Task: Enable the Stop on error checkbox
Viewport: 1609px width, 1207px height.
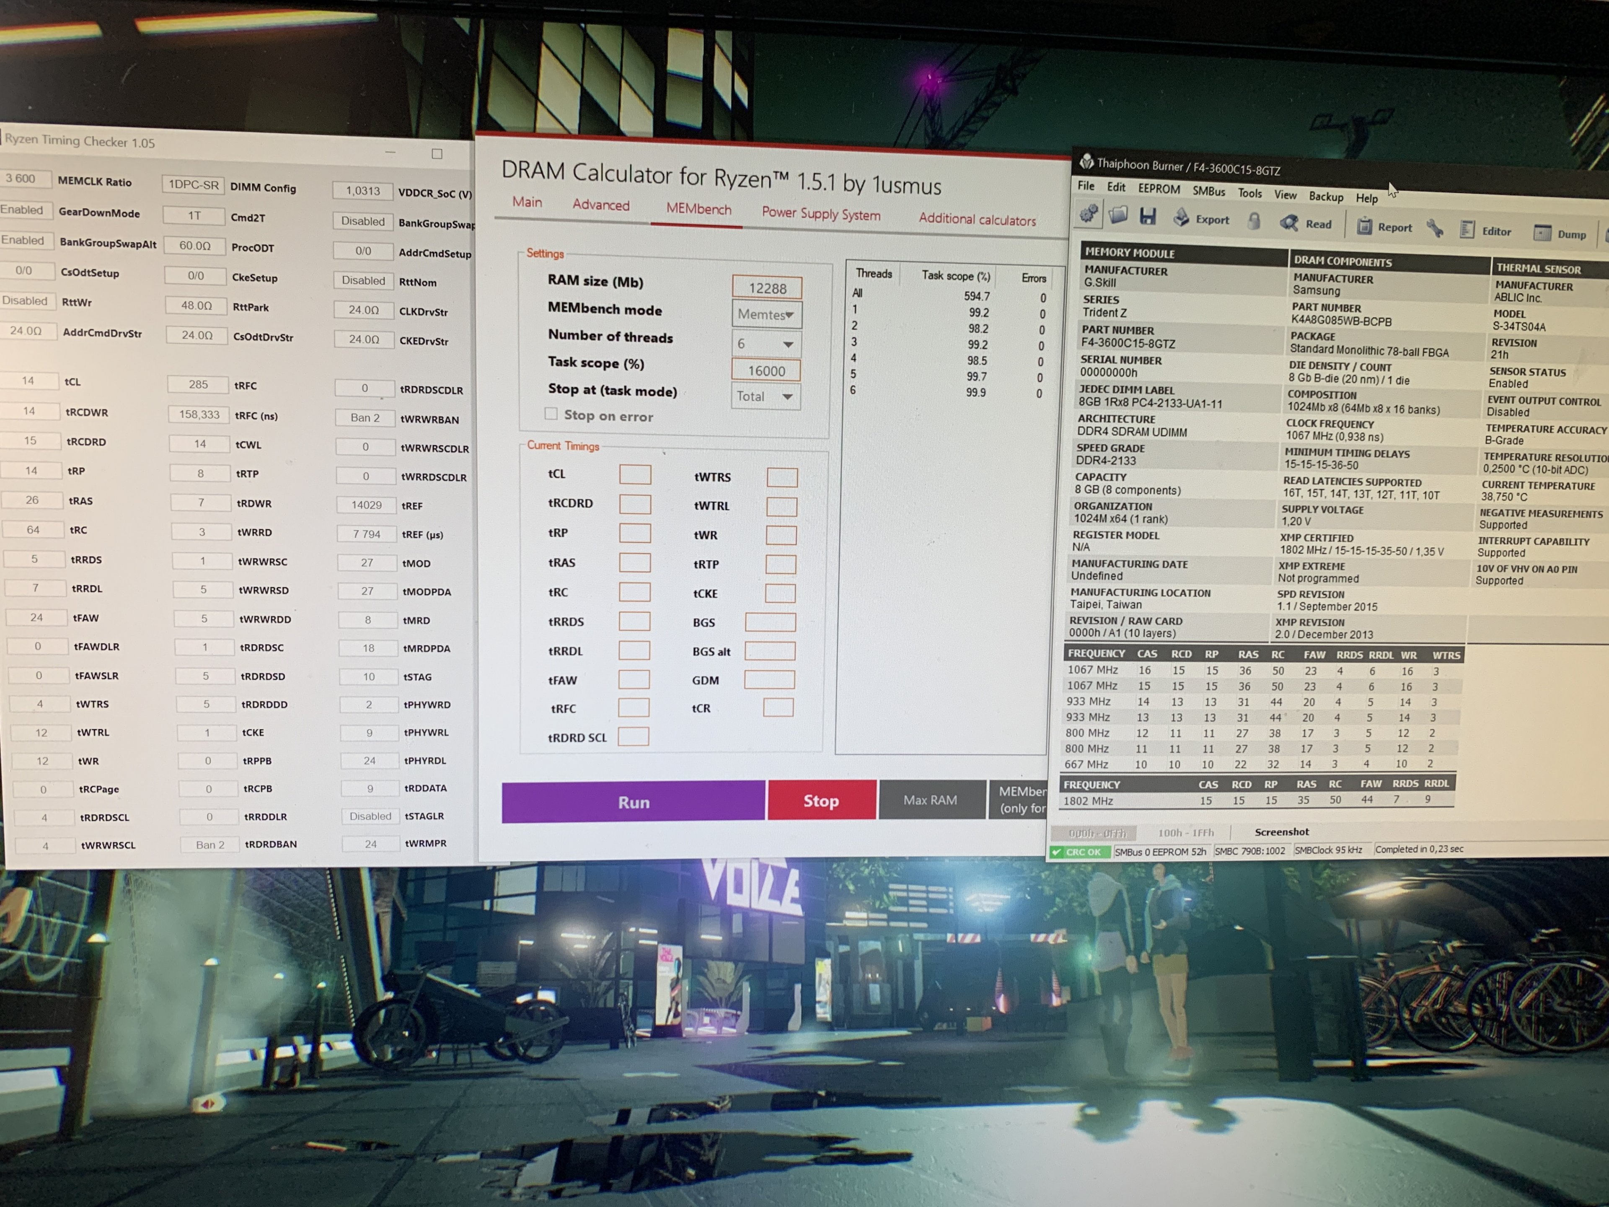Action: (x=551, y=414)
